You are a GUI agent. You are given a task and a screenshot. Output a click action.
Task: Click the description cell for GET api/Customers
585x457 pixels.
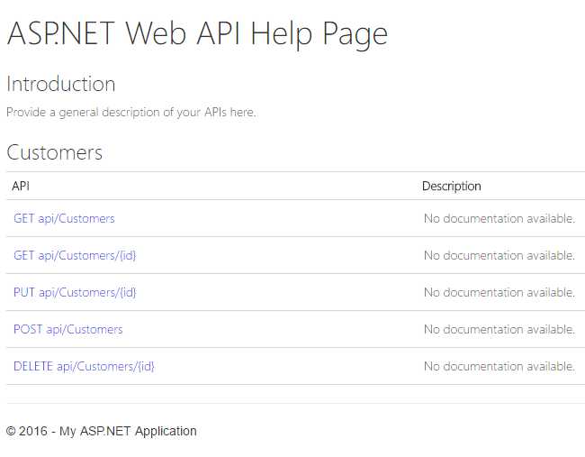[x=499, y=218]
